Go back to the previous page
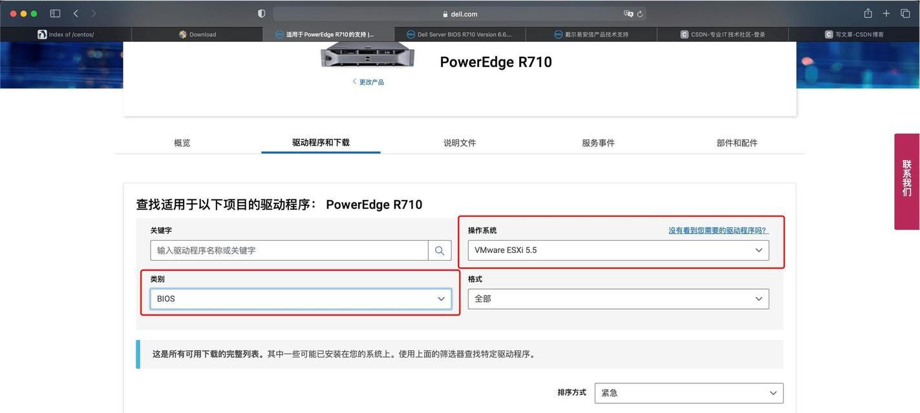Image resolution: width=920 pixels, height=413 pixels. 76,14
